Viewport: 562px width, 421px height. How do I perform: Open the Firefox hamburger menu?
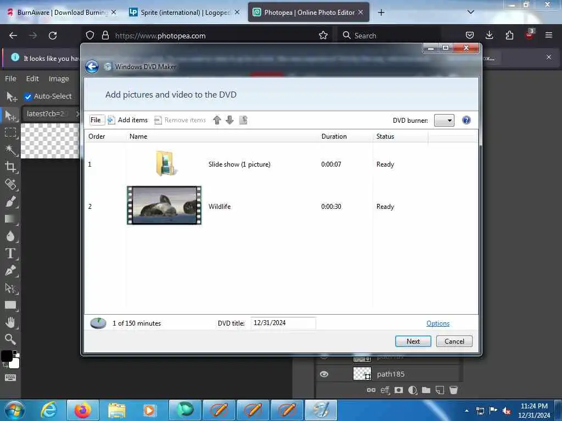(x=549, y=35)
